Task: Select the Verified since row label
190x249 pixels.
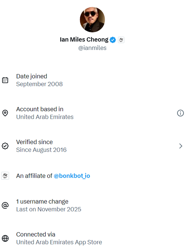Action: pyautogui.click(x=35, y=142)
